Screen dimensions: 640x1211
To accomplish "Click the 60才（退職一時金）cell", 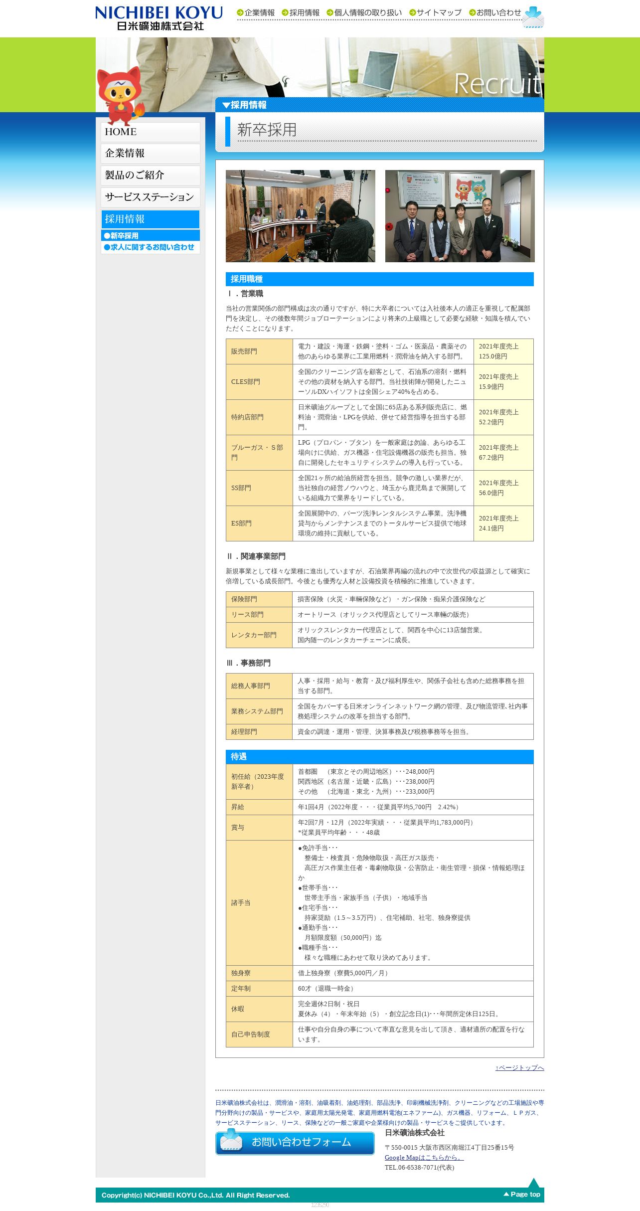I will click(x=413, y=989).
